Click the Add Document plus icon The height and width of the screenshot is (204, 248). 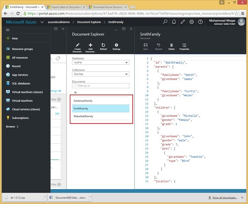point(91,45)
